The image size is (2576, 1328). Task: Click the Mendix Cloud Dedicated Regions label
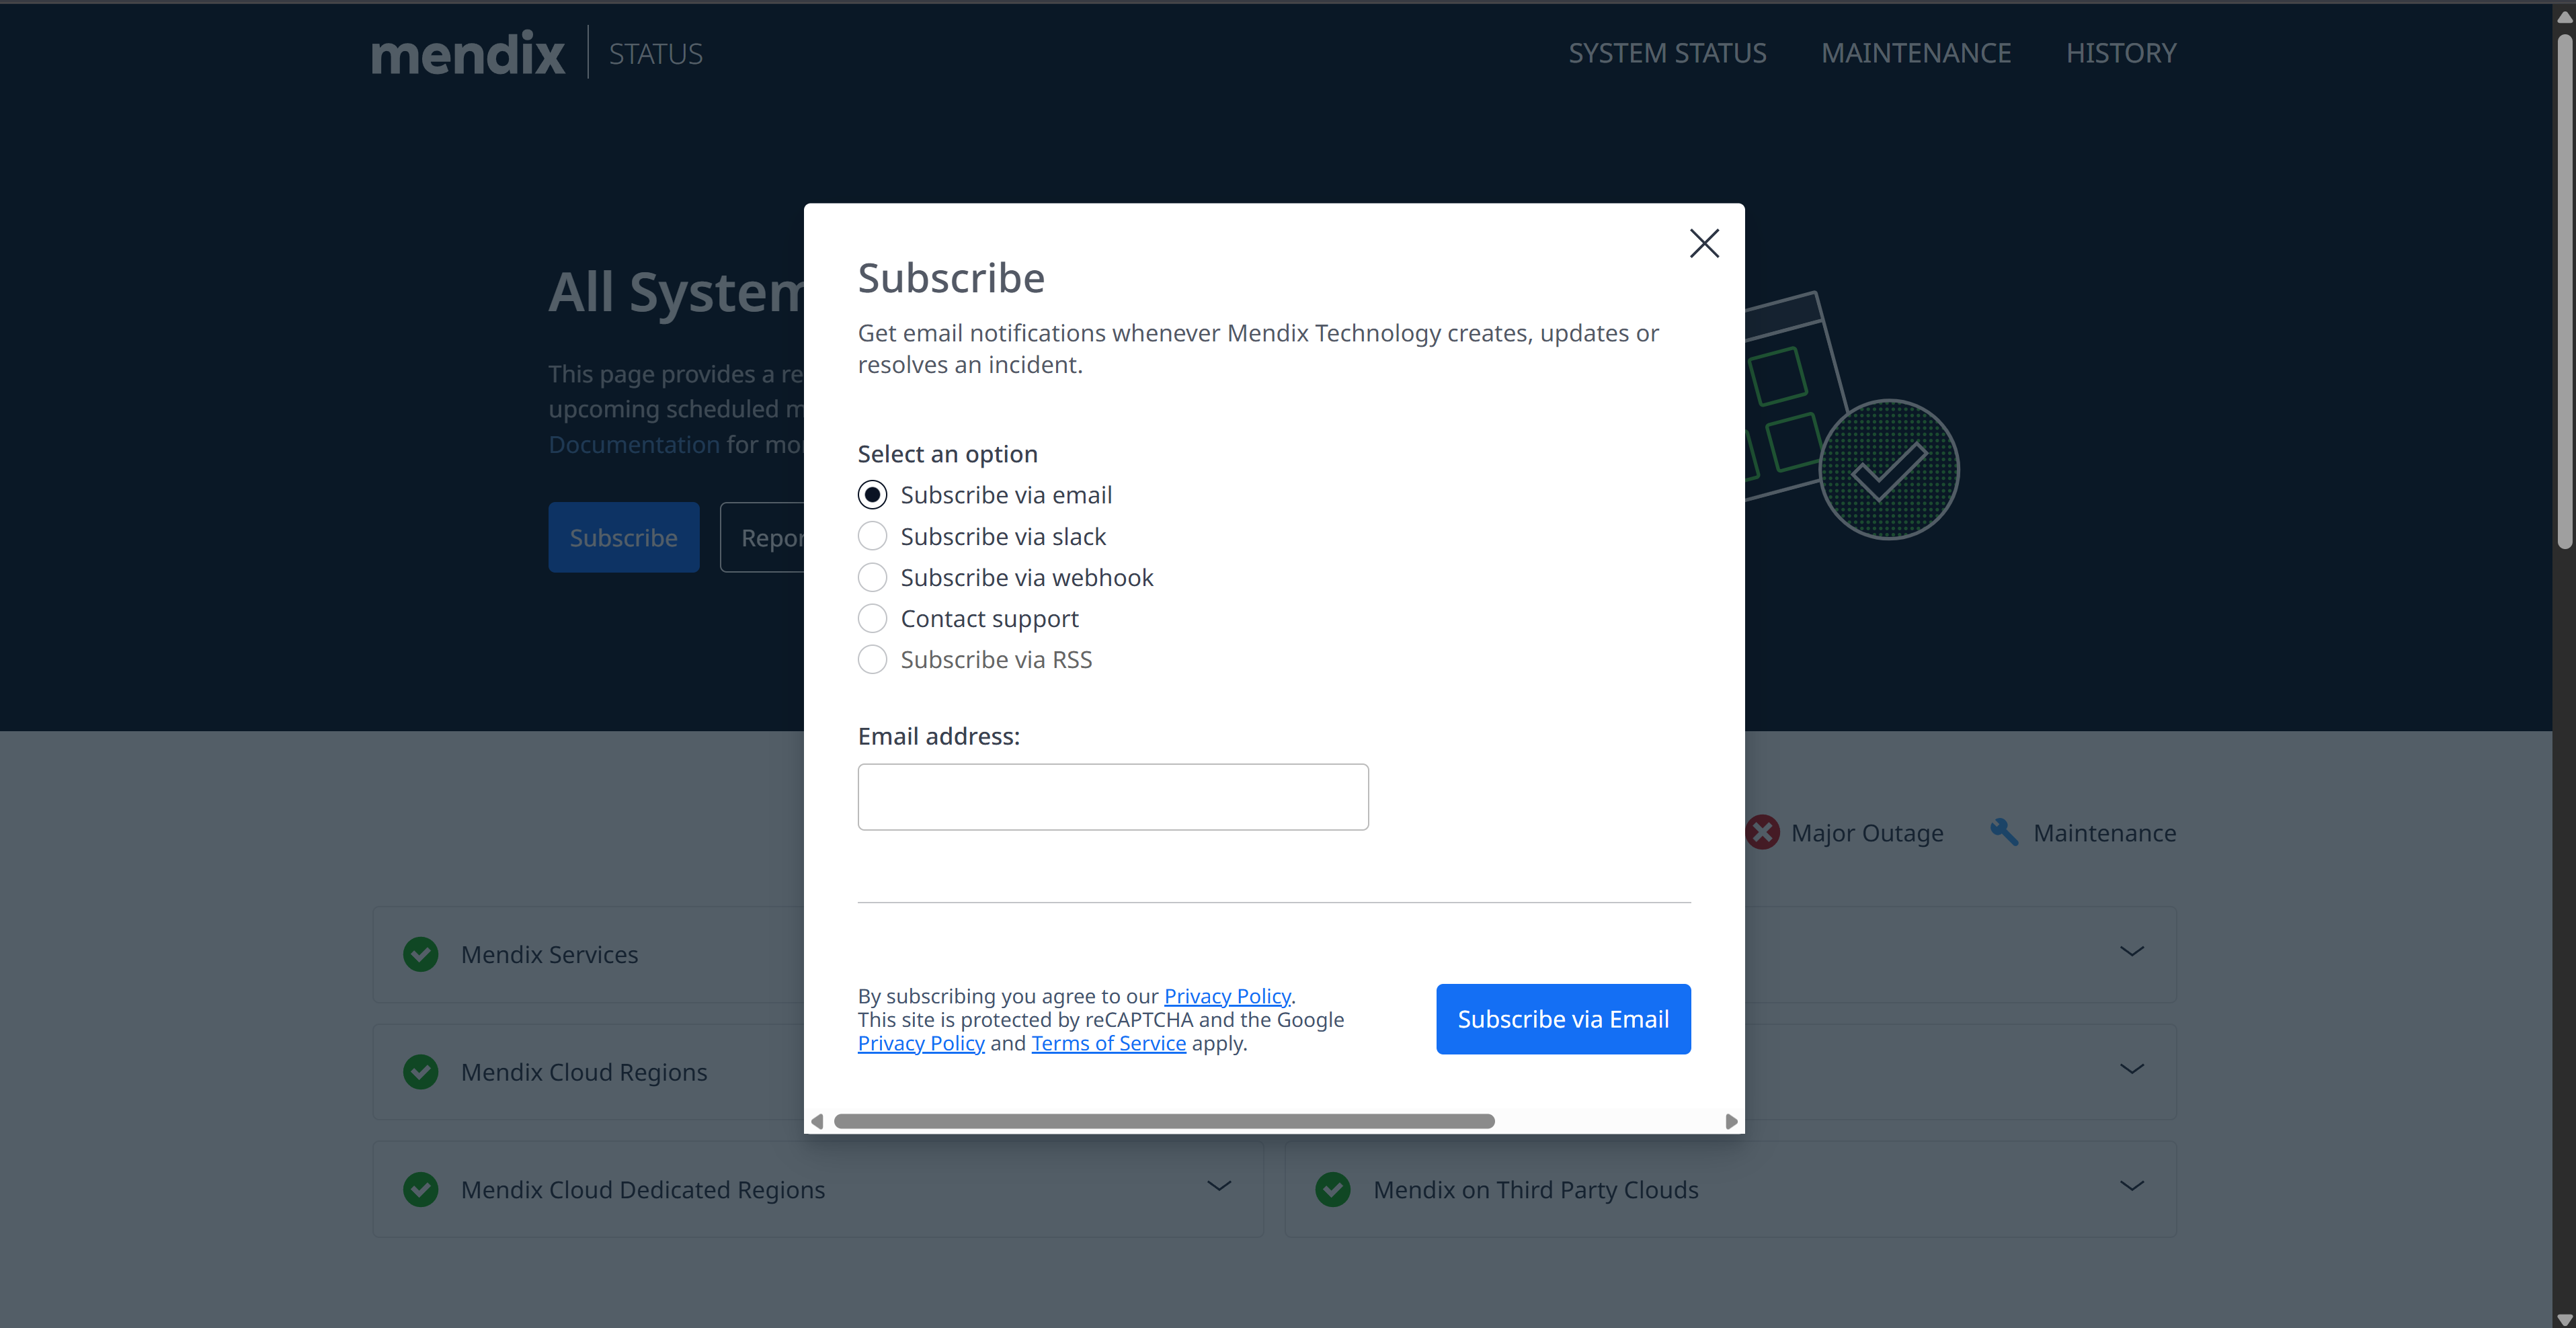click(x=643, y=1190)
